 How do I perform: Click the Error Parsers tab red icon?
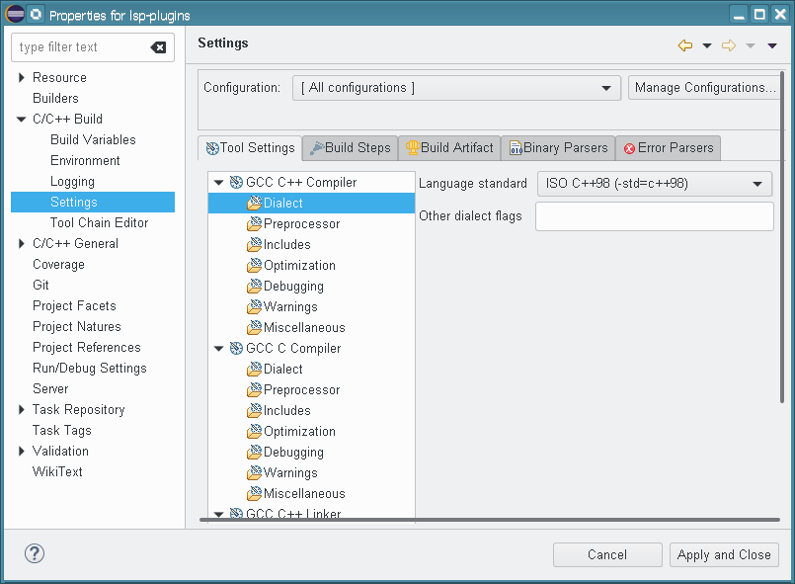point(629,148)
